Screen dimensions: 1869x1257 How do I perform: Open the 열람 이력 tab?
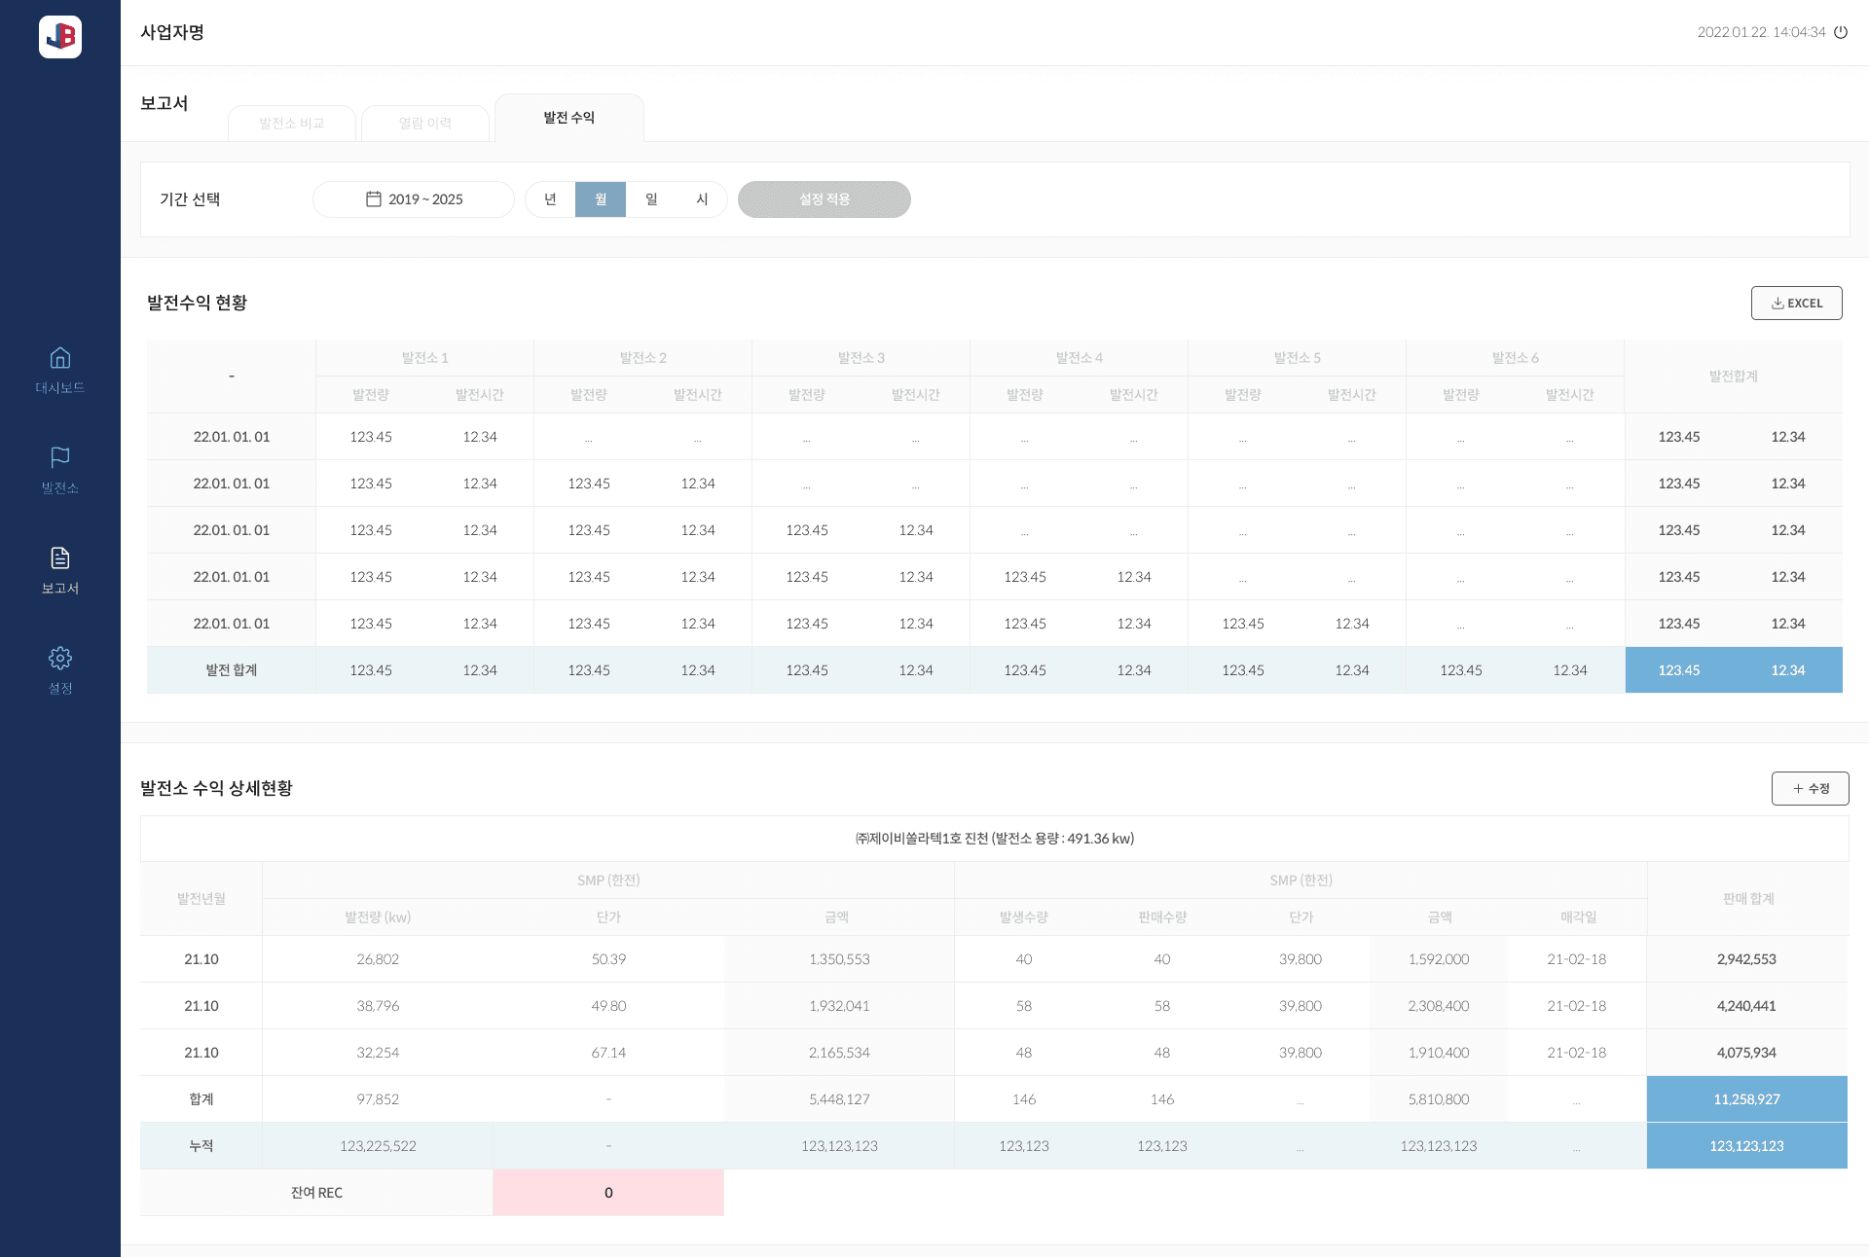click(x=425, y=123)
